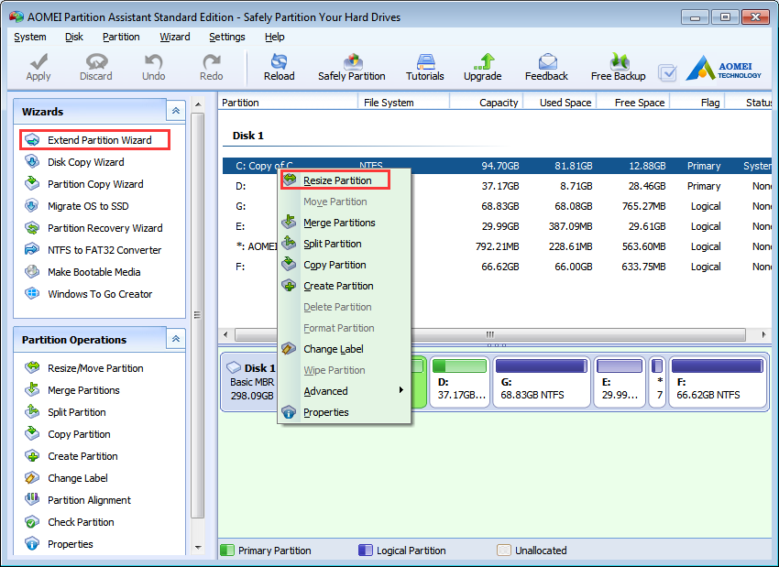Launch the Disk Copy Wizard
Image resolution: width=779 pixels, height=567 pixels.
[x=74, y=162]
